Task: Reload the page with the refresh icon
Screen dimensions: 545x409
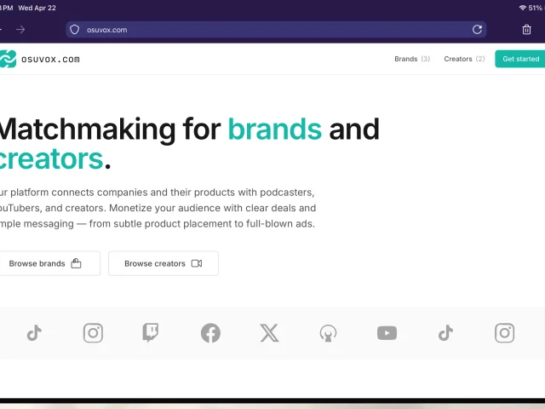Action: [477, 30]
